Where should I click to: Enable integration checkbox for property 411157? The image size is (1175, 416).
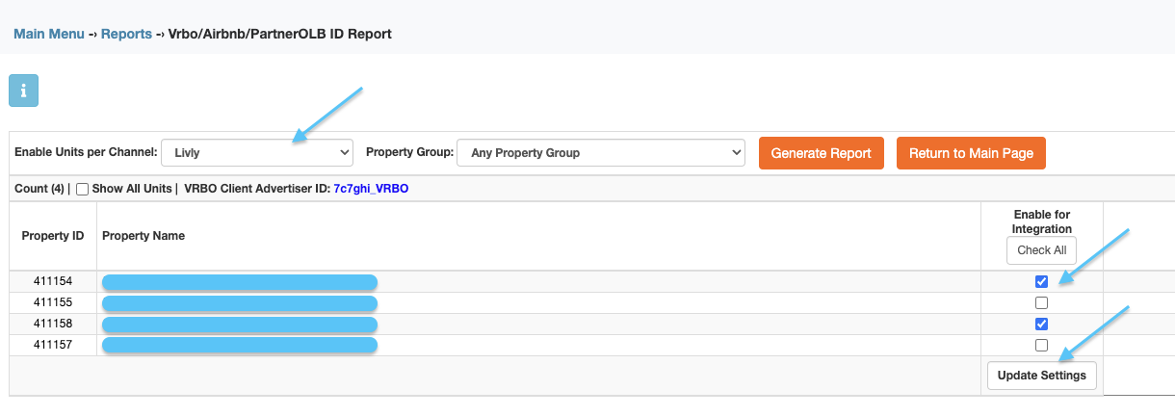click(1041, 345)
